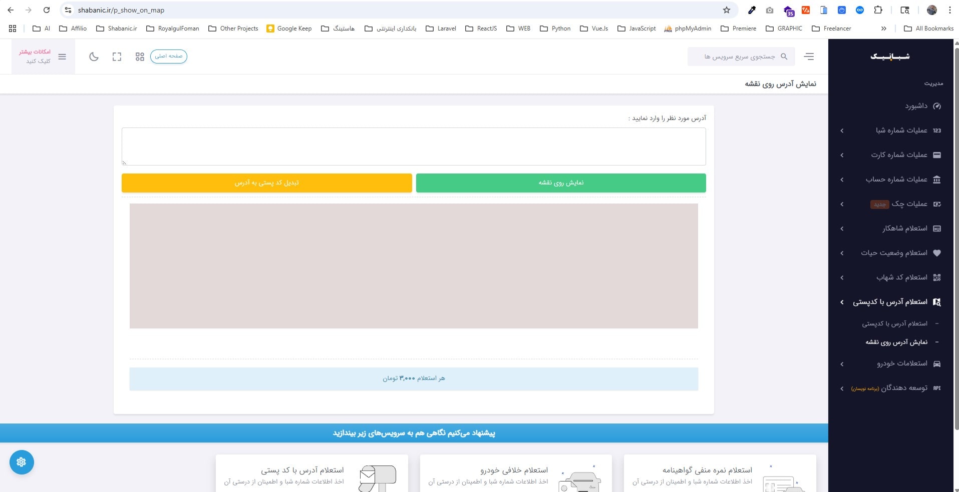The image size is (959, 492).
Task: Click green نمایش روی نقشه button
Action: click(x=561, y=183)
